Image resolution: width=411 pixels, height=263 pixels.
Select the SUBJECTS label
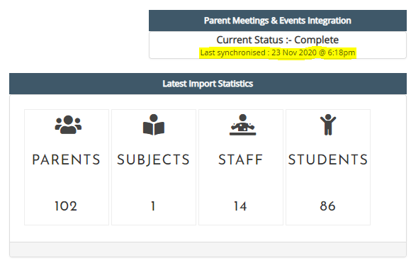154,160
